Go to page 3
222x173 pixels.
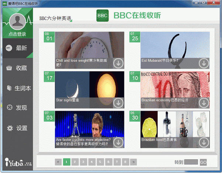tap(83, 162)
